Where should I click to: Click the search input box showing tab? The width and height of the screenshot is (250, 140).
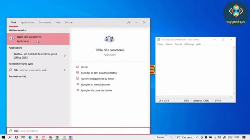[78, 131]
